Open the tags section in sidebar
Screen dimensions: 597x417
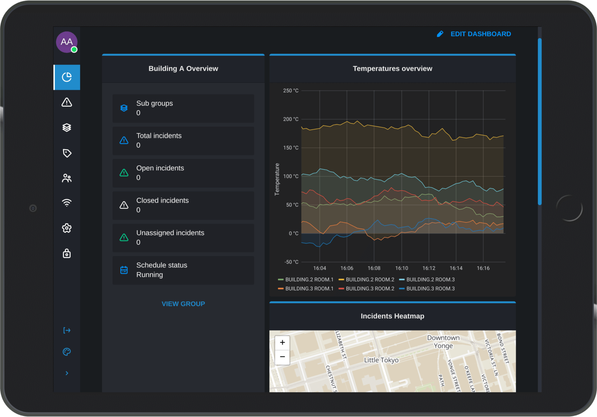tap(67, 153)
